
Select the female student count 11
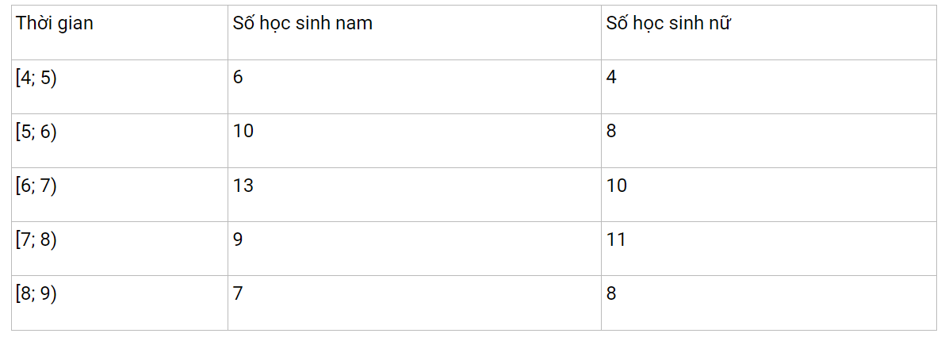[617, 239]
